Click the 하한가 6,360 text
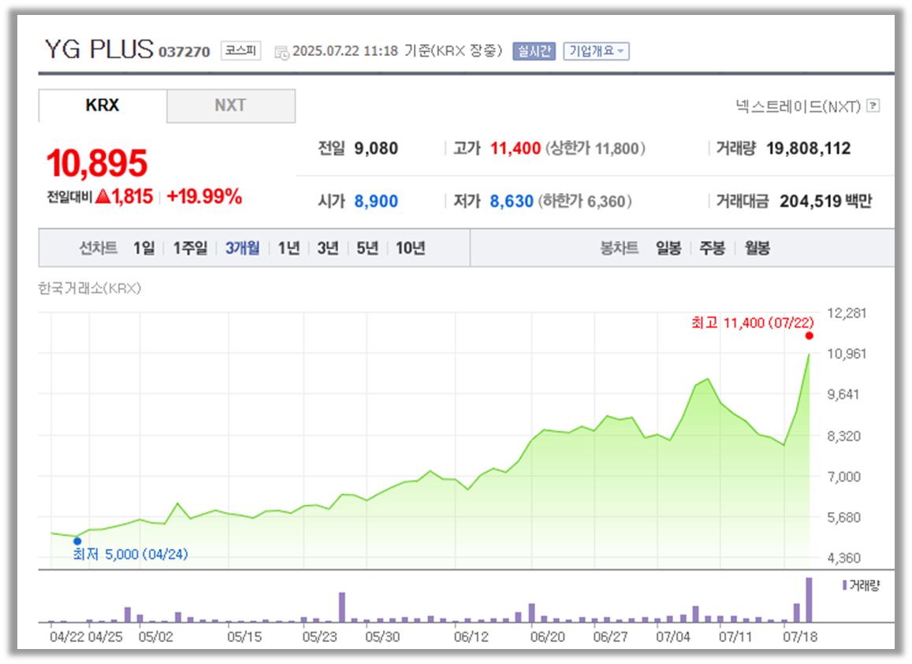This screenshot has height=664, width=912. [x=585, y=201]
